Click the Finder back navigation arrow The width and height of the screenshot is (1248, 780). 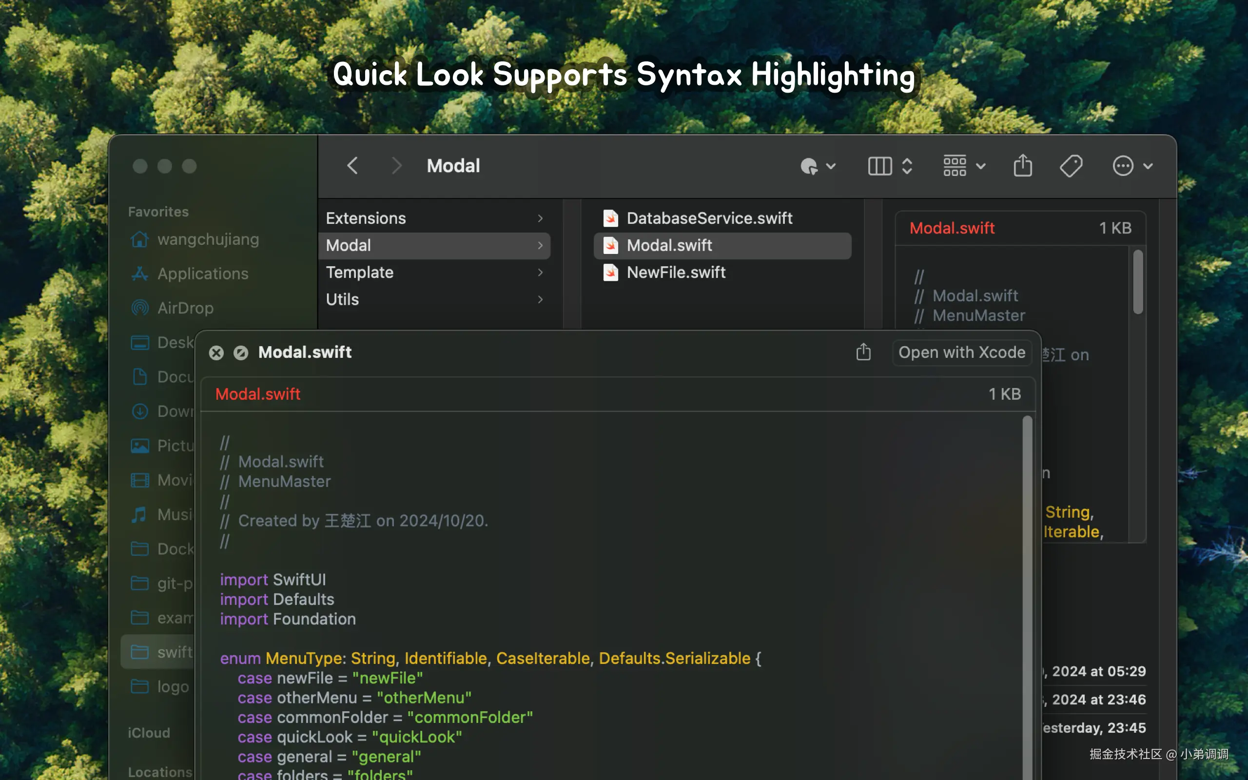tap(353, 166)
